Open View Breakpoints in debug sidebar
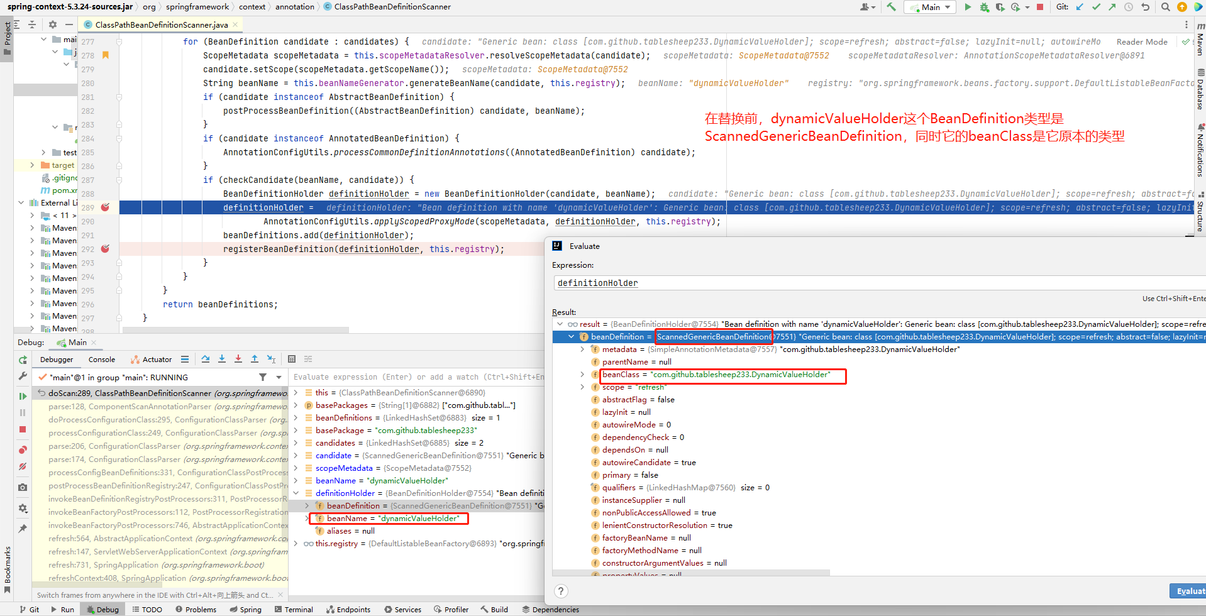Viewport: 1206px width, 616px height. coord(23,449)
